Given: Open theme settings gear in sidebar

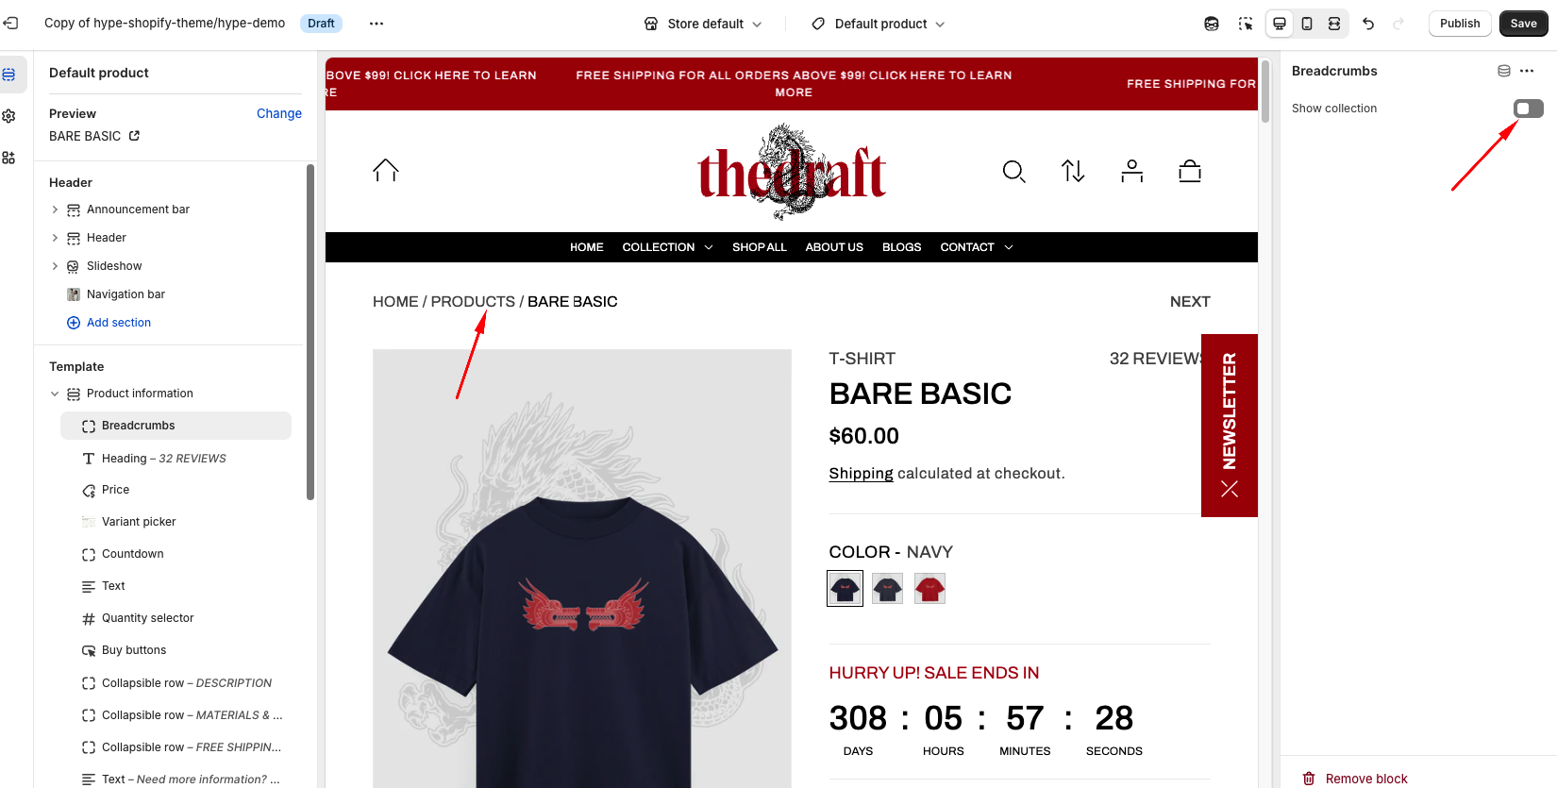Looking at the screenshot, I should [8, 116].
